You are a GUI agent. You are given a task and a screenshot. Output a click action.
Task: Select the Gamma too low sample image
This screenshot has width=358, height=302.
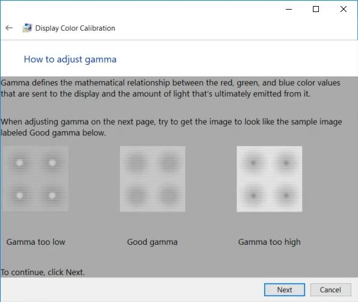(35, 179)
